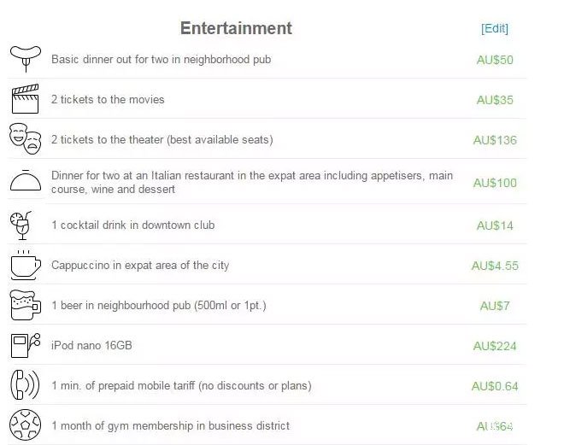Image resolution: width=564 pixels, height=445 pixels.
Task: Select the AU$0.64 prepaid mobile tariff price
Action: 495,386
